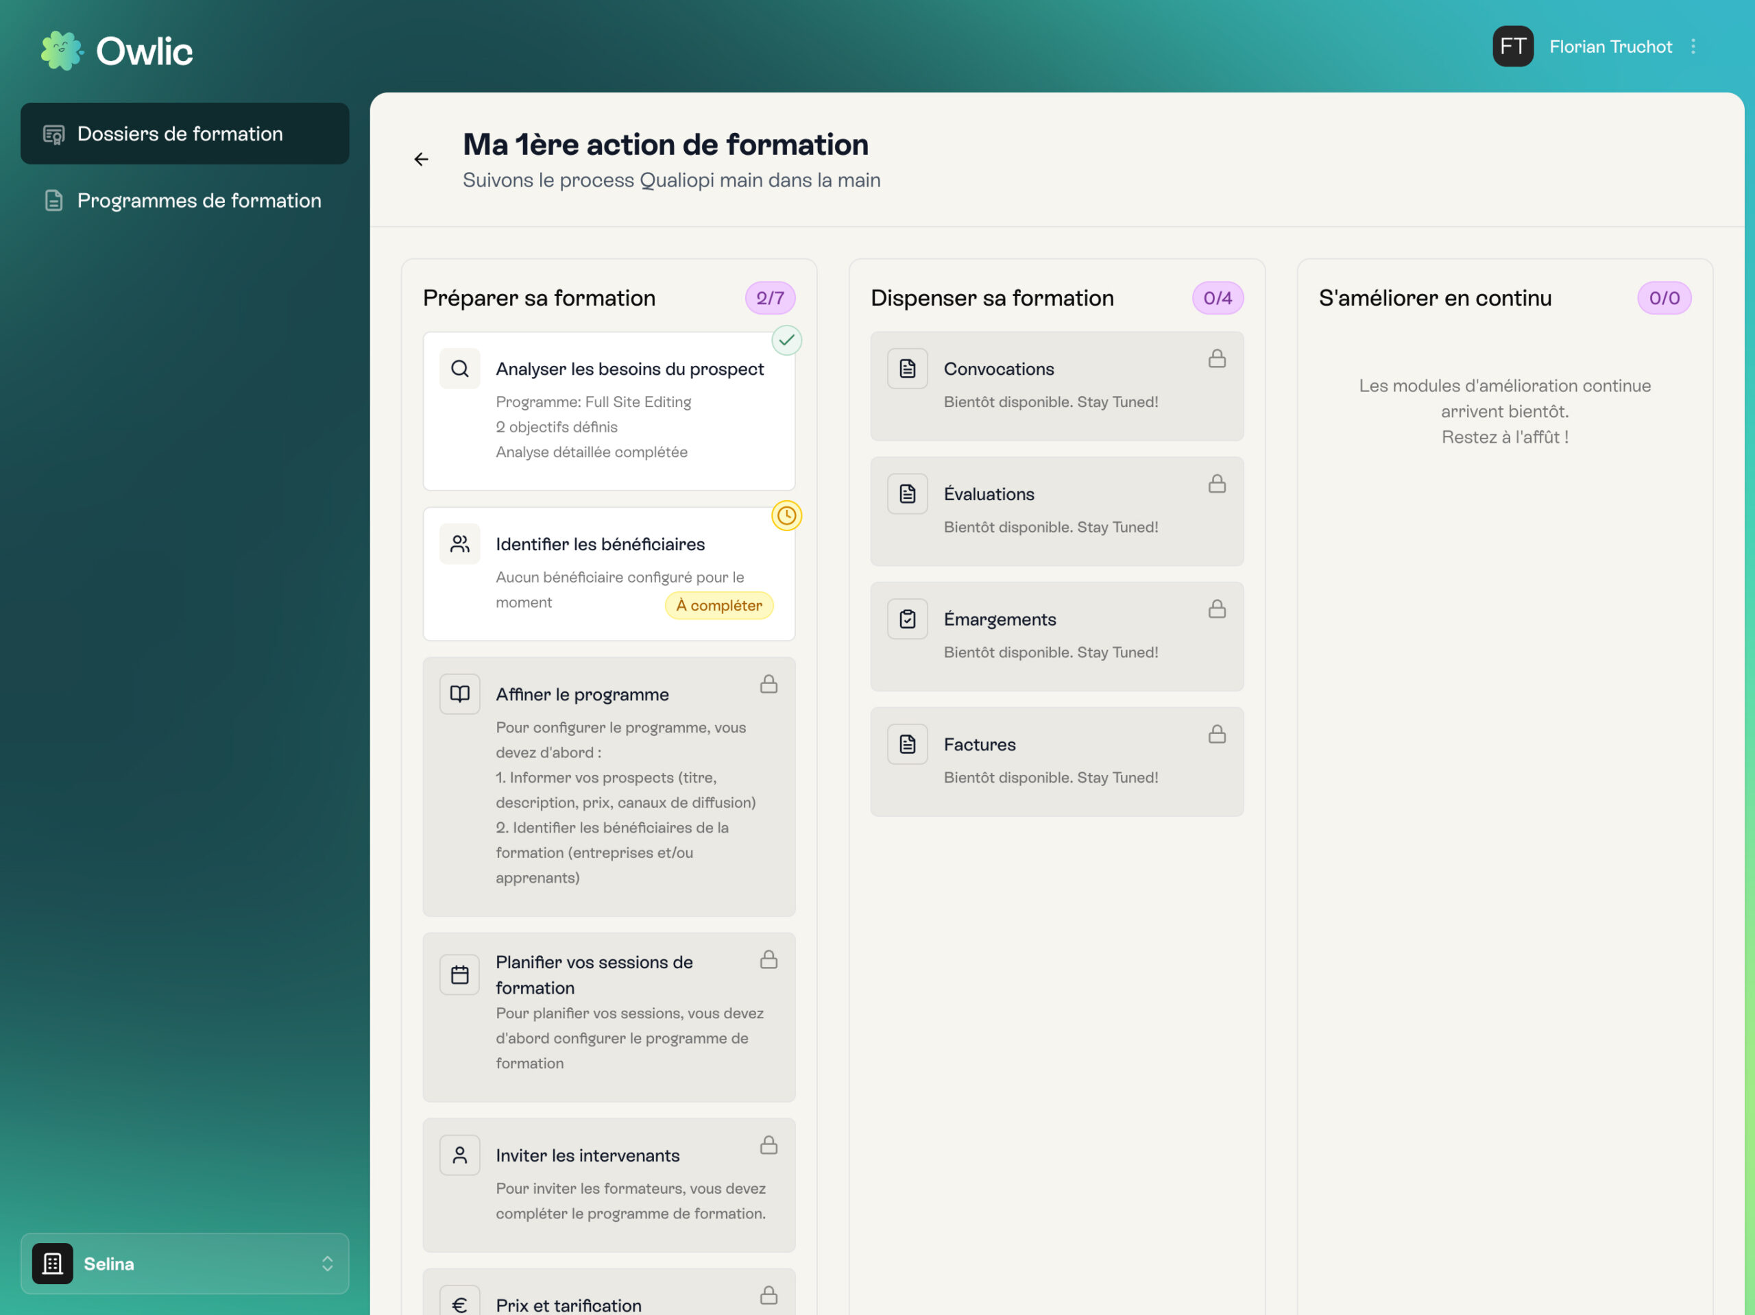Click the lock icon on the Convocations card
This screenshot has width=1755, height=1315.
(x=1217, y=358)
